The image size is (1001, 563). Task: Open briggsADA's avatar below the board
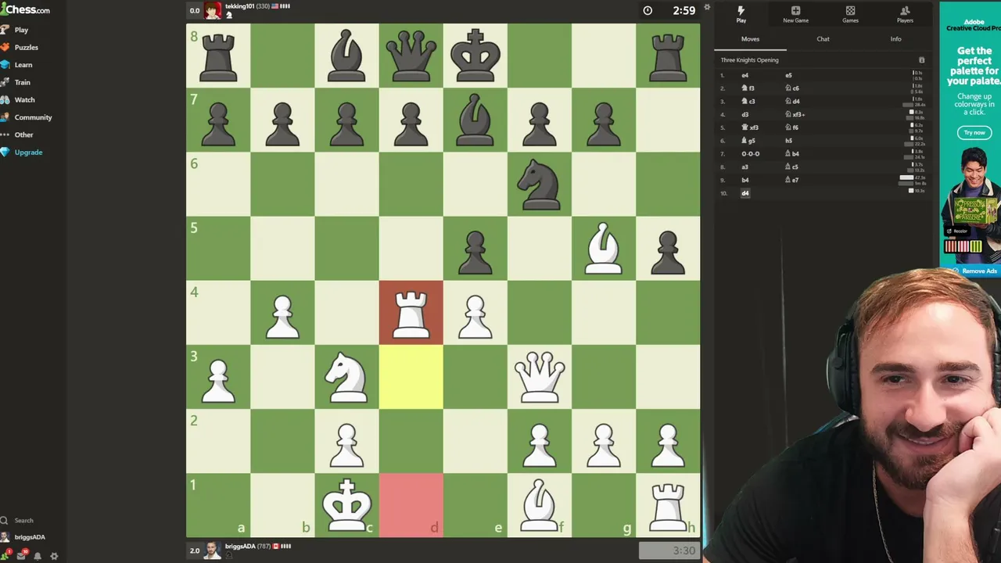(213, 550)
